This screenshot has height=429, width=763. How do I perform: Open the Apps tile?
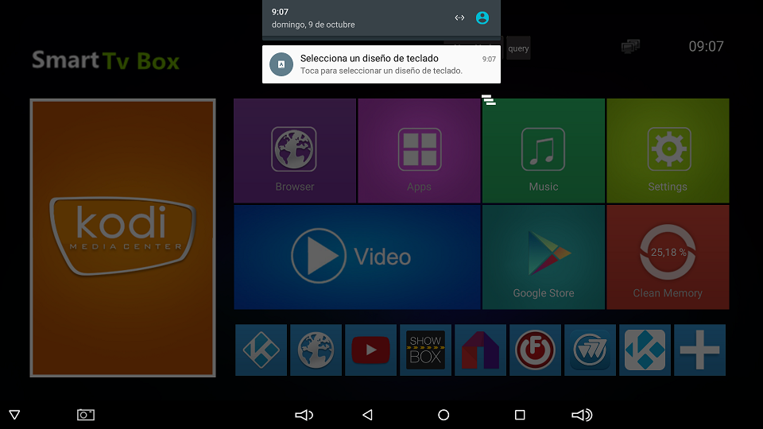click(419, 151)
